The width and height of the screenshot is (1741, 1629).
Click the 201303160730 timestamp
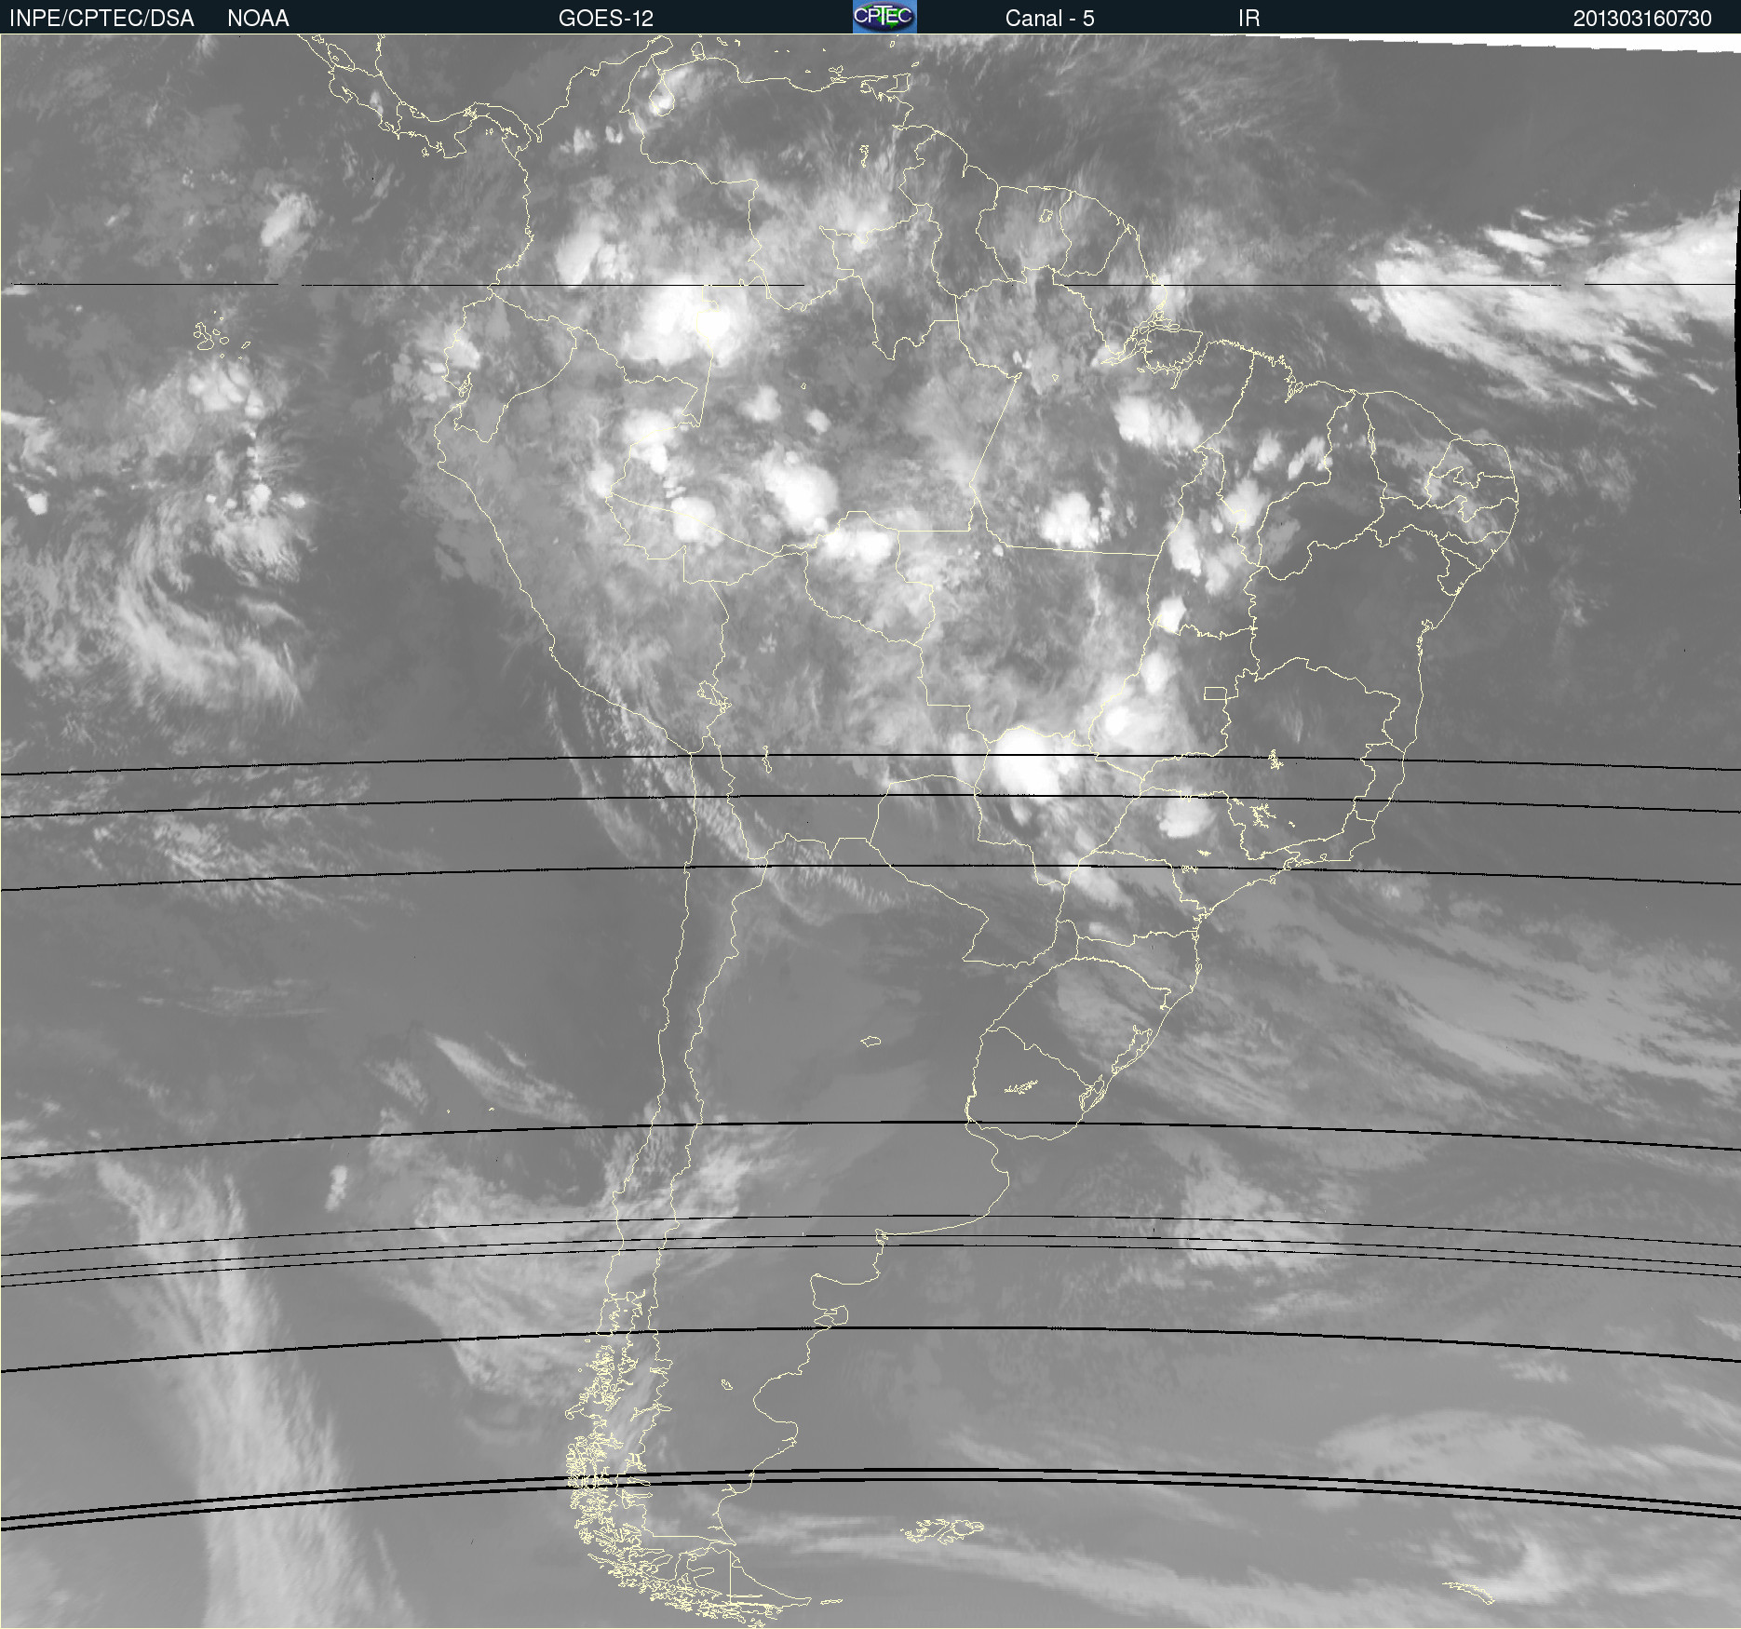click(1642, 19)
